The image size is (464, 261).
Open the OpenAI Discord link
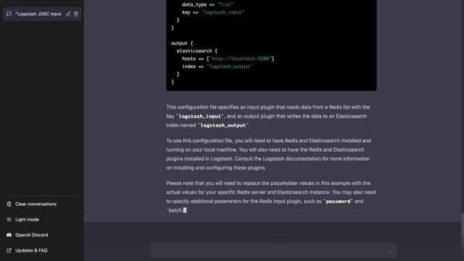point(32,235)
